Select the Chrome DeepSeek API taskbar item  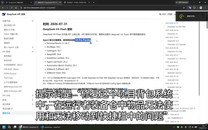(x=29, y=127)
